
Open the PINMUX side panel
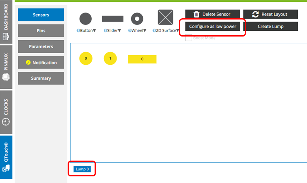pos(6,66)
